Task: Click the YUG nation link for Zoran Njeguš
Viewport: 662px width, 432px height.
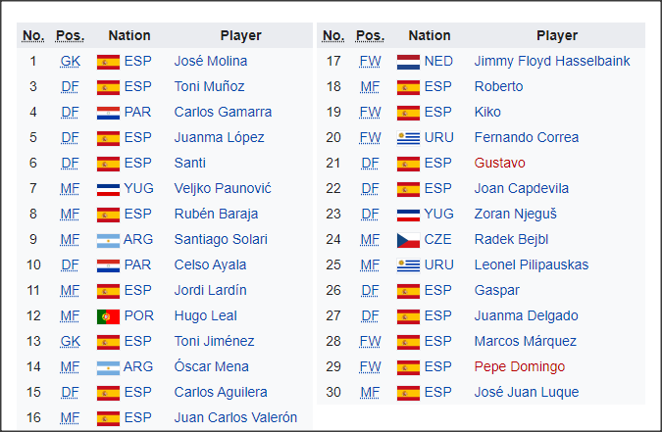Action: click(x=438, y=214)
